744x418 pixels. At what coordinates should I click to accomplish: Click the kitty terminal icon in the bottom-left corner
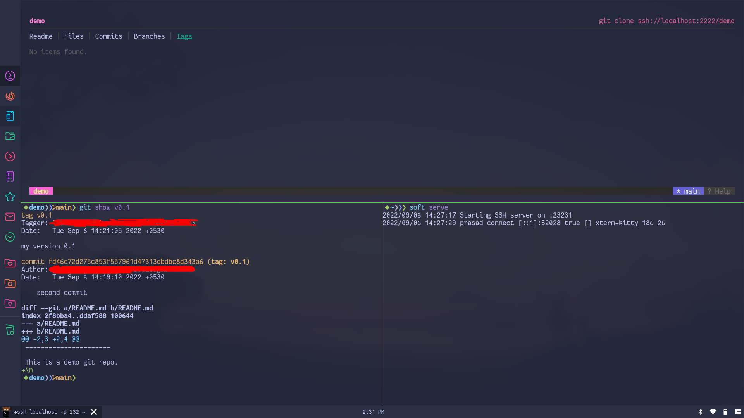coord(5,411)
